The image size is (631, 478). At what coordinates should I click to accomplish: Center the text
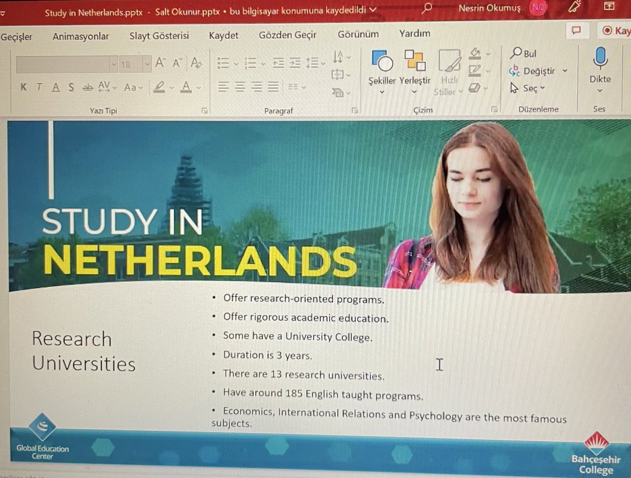pos(240,87)
